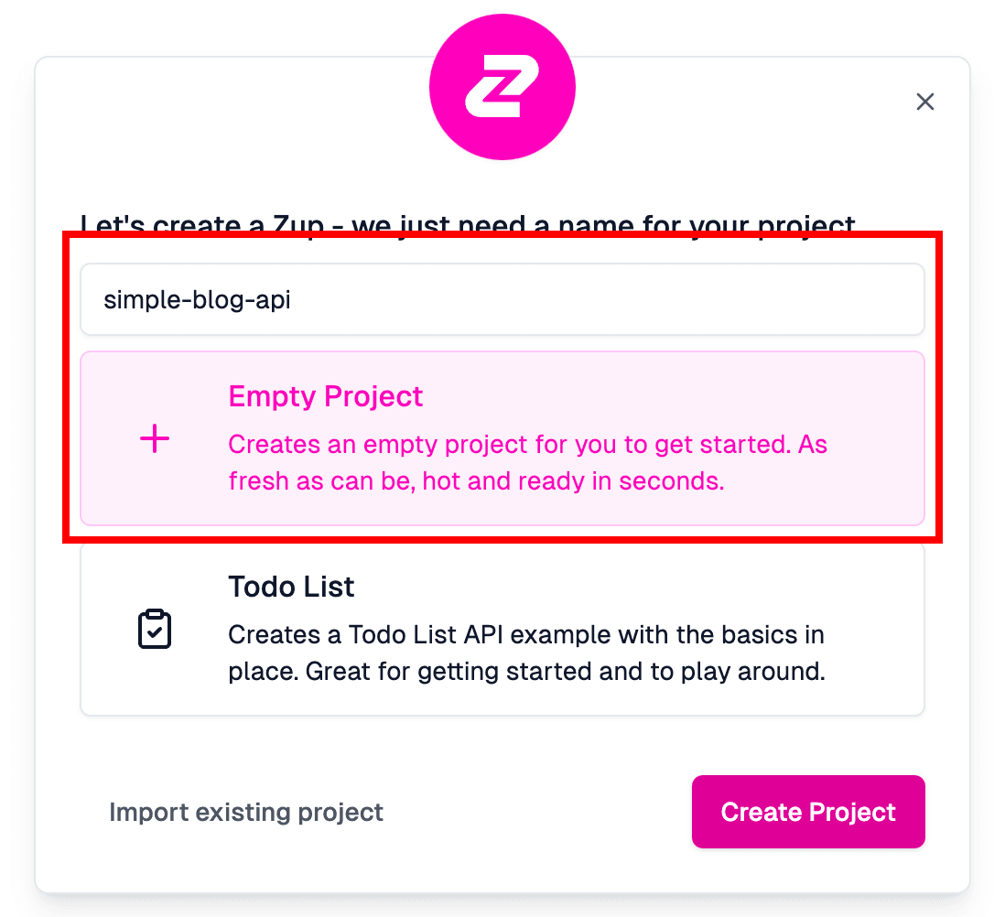Image resolution: width=1005 pixels, height=917 pixels.
Task: Confirm creation with Create Project
Action: [x=808, y=812]
